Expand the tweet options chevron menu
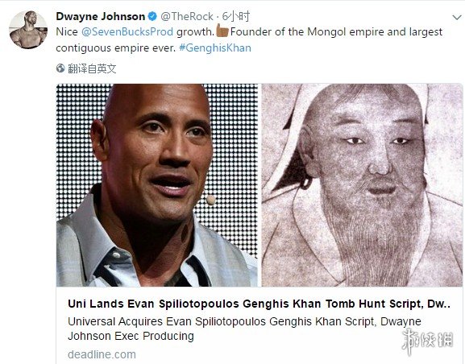This screenshot has height=364, width=465. click(x=457, y=18)
